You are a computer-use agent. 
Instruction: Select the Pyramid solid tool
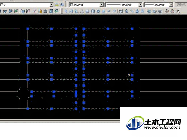coord(104,11)
